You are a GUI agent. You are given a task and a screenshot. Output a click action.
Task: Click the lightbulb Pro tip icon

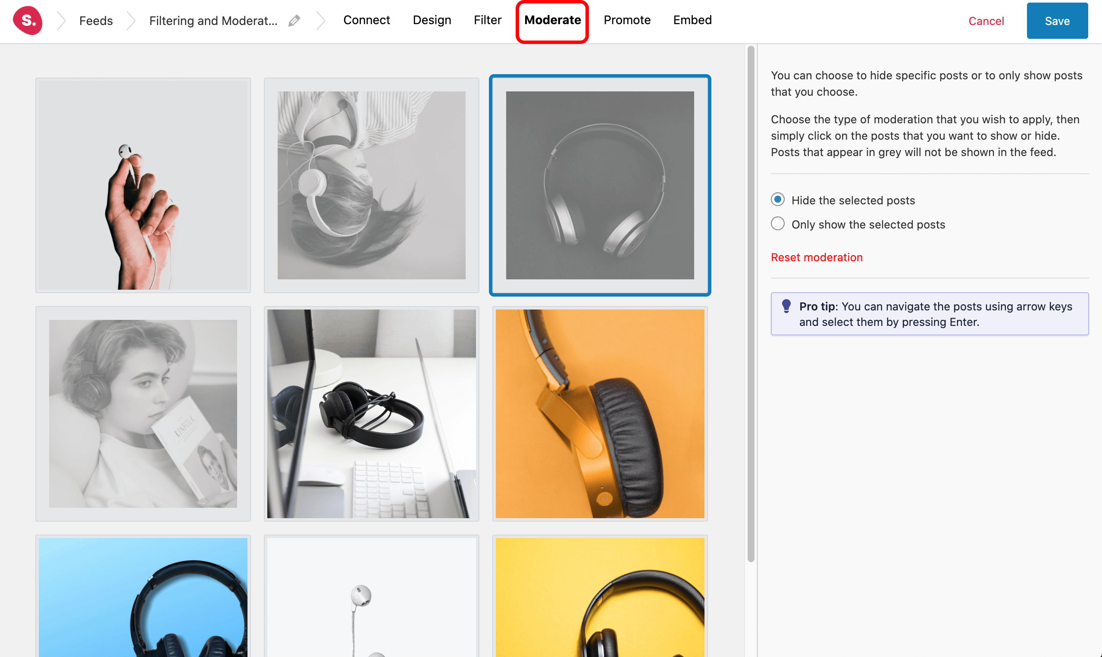coord(786,306)
